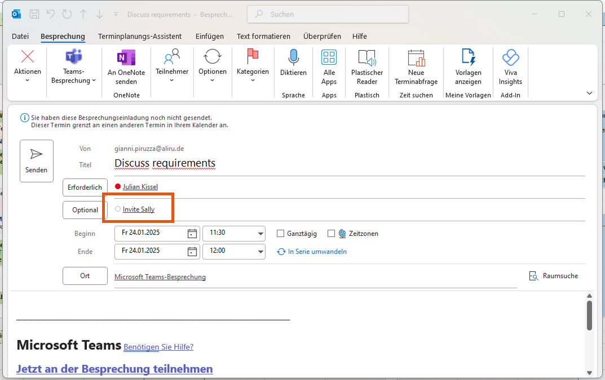
Task: Select optional attendee Invite Sally
Action: click(x=139, y=209)
